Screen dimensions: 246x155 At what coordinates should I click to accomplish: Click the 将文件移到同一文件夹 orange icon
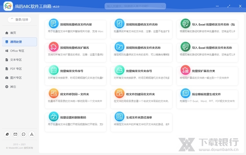coord(54,93)
